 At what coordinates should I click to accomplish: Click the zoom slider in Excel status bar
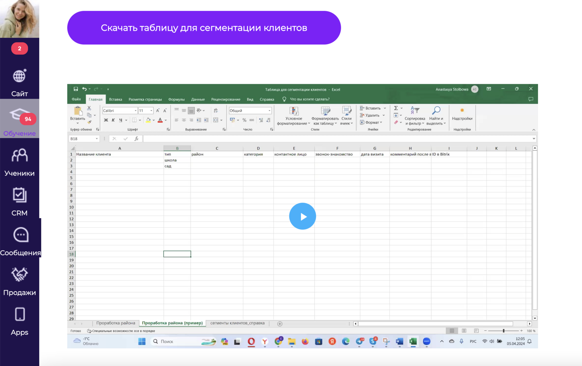503,331
